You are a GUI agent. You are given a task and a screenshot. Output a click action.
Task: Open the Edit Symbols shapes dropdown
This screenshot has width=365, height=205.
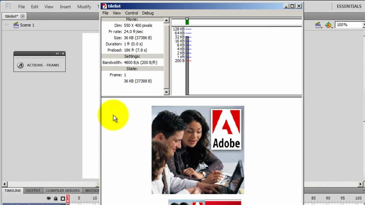click(x=329, y=25)
